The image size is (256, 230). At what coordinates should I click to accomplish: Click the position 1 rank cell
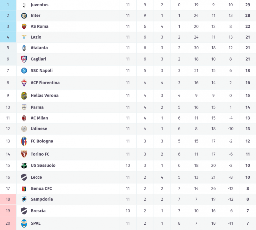coord(8,5)
